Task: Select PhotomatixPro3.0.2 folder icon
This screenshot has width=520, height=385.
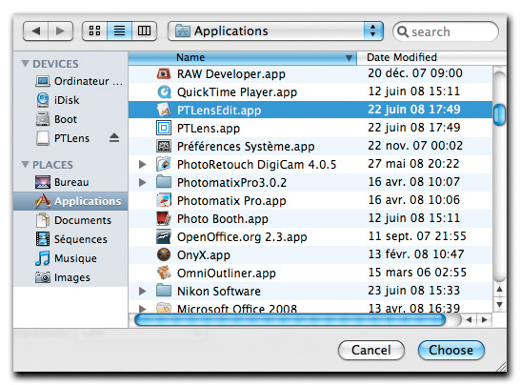Action: tap(164, 182)
